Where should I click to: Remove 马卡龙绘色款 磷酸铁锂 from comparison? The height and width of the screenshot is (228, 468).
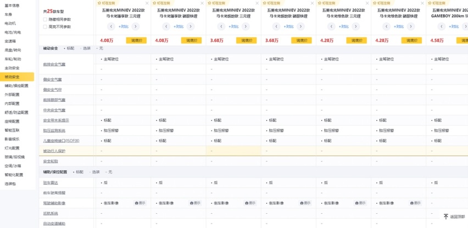(422, 3)
